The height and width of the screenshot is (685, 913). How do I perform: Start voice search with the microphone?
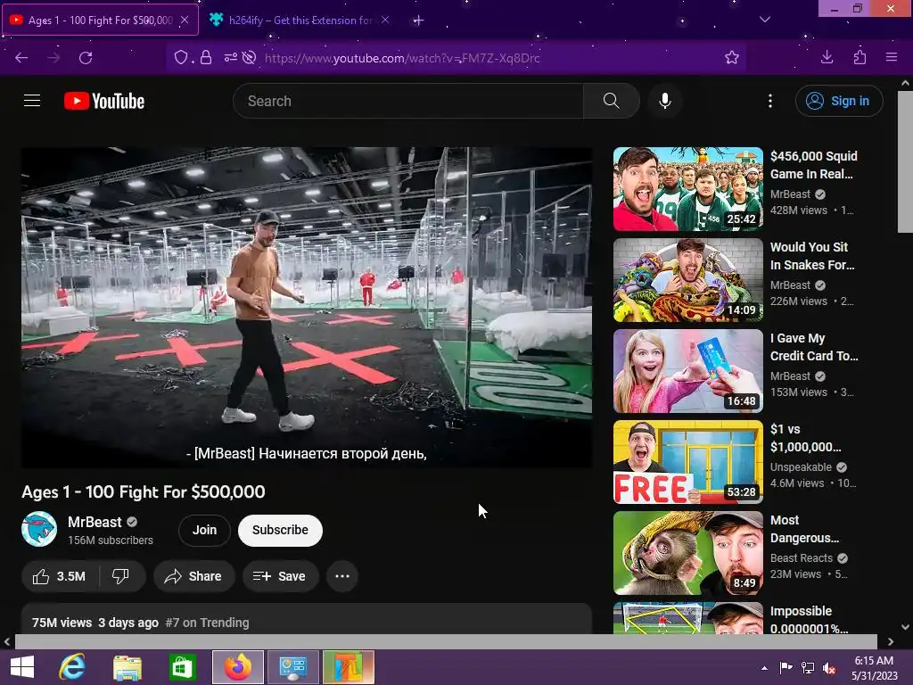pyautogui.click(x=664, y=101)
